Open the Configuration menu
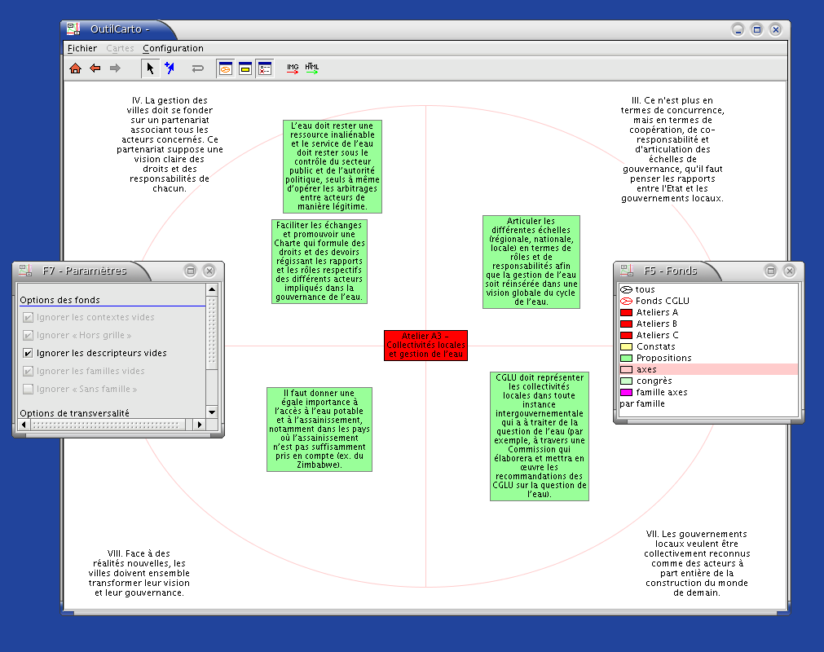 [173, 48]
